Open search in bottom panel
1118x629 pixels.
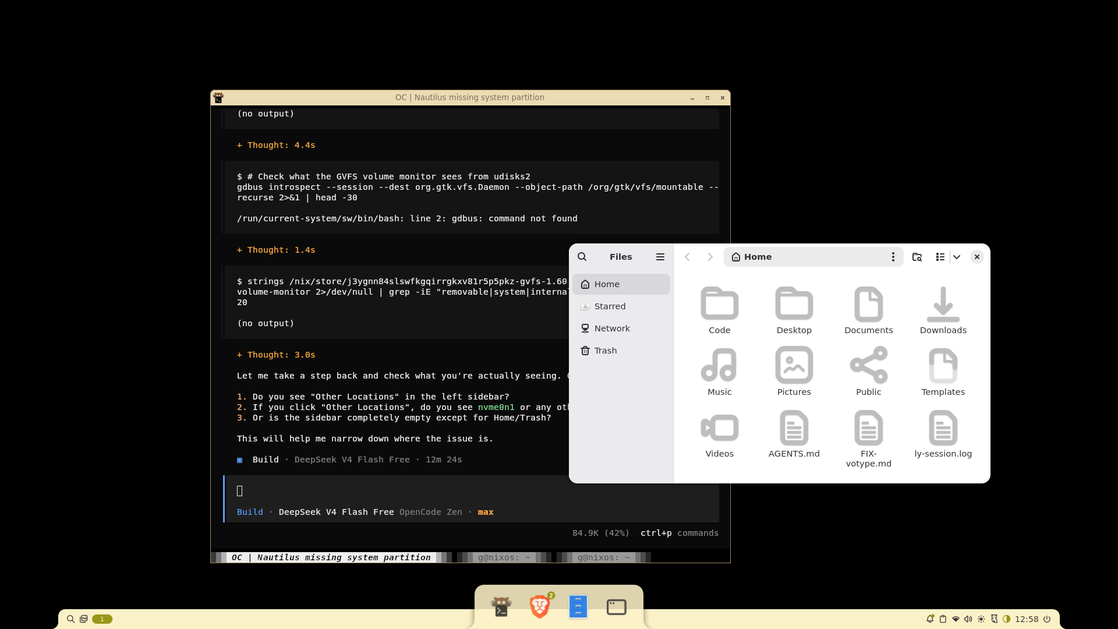click(x=70, y=619)
